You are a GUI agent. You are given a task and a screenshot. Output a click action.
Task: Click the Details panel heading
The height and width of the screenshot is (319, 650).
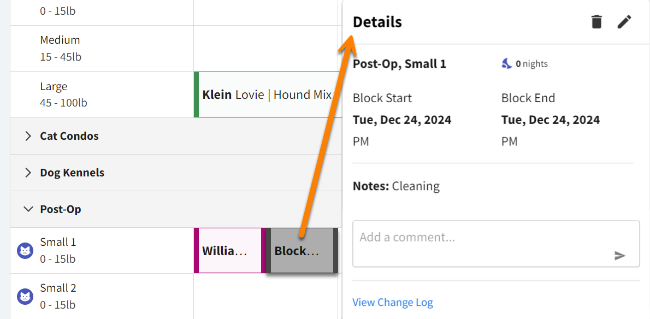(377, 22)
